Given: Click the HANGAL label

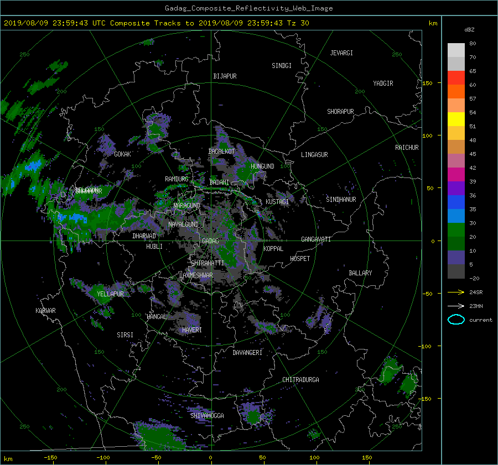Looking at the screenshot, I should tap(156, 317).
